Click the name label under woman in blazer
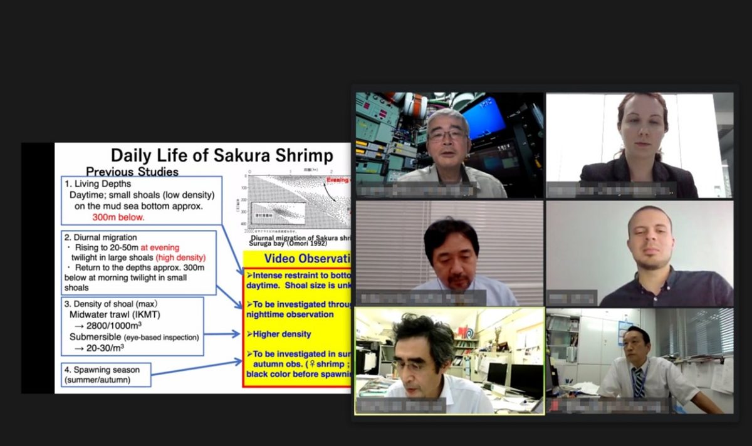The height and width of the screenshot is (446, 752). (613, 190)
